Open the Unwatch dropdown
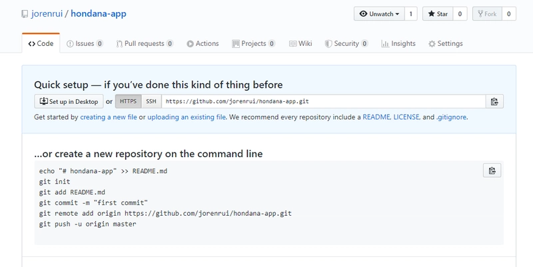Screen dimensions: 533x267 (379, 14)
